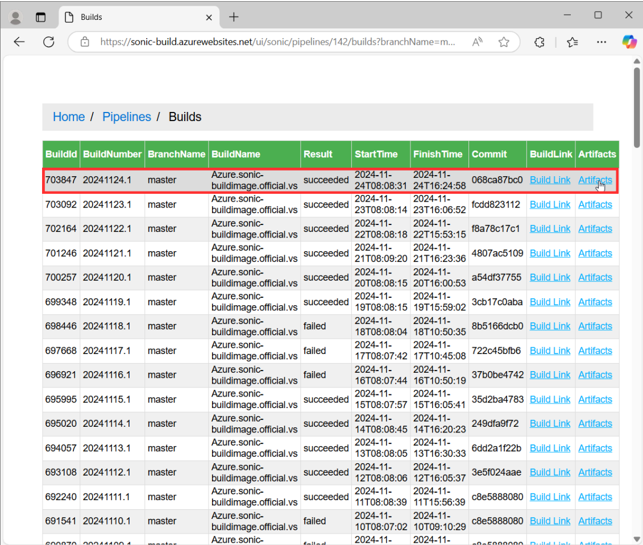Navigate to Pipelines breadcrumb
Image resolution: width=643 pixels, height=545 pixels.
(126, 117)
